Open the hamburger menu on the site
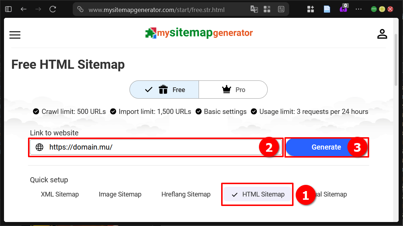Image resolution: width=403 pixels, height=226 pixels. (15, 35)
